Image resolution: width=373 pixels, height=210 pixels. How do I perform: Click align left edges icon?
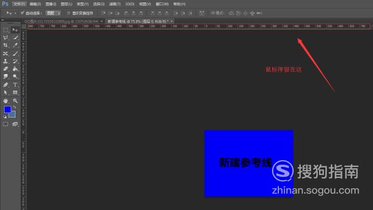tap(127, 13)
